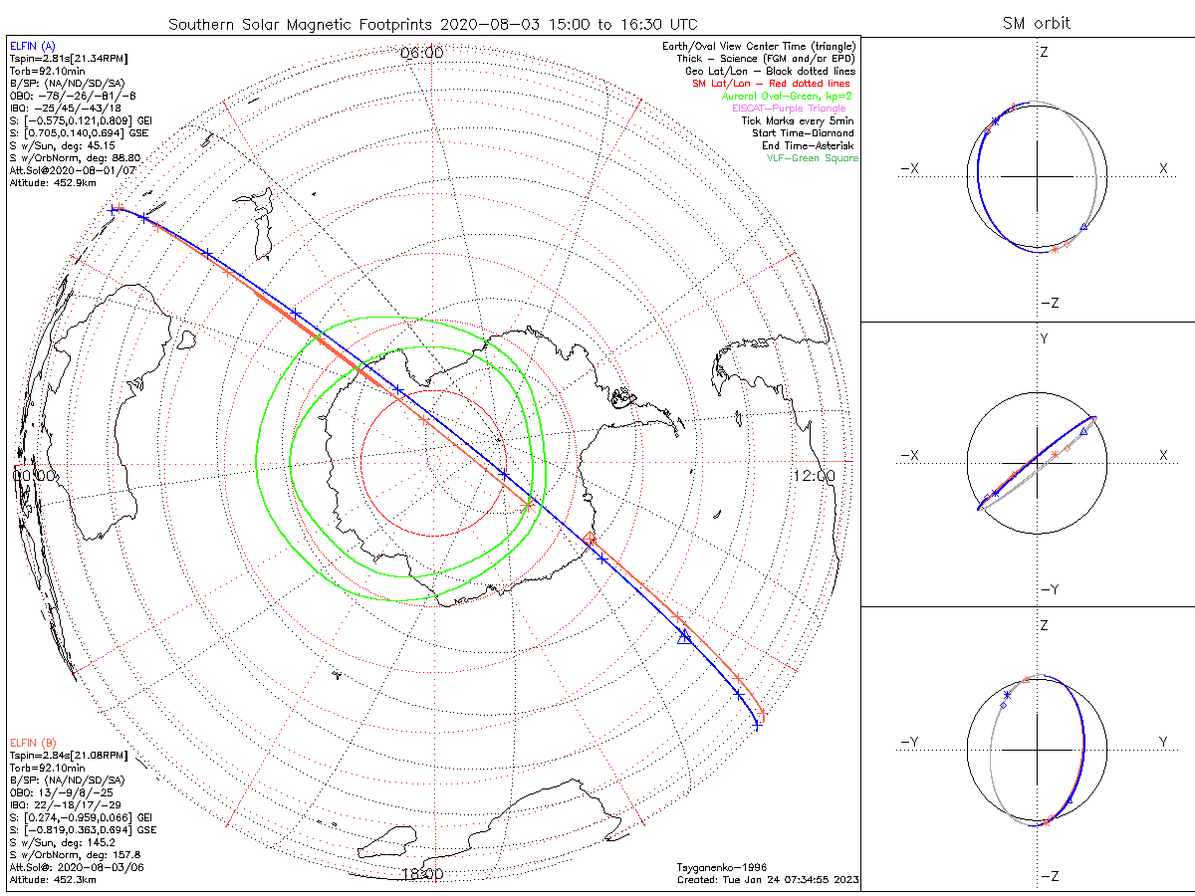Click "Created: Tue Jan 24 07:34:55 2023" timestamp

point(768,879)
